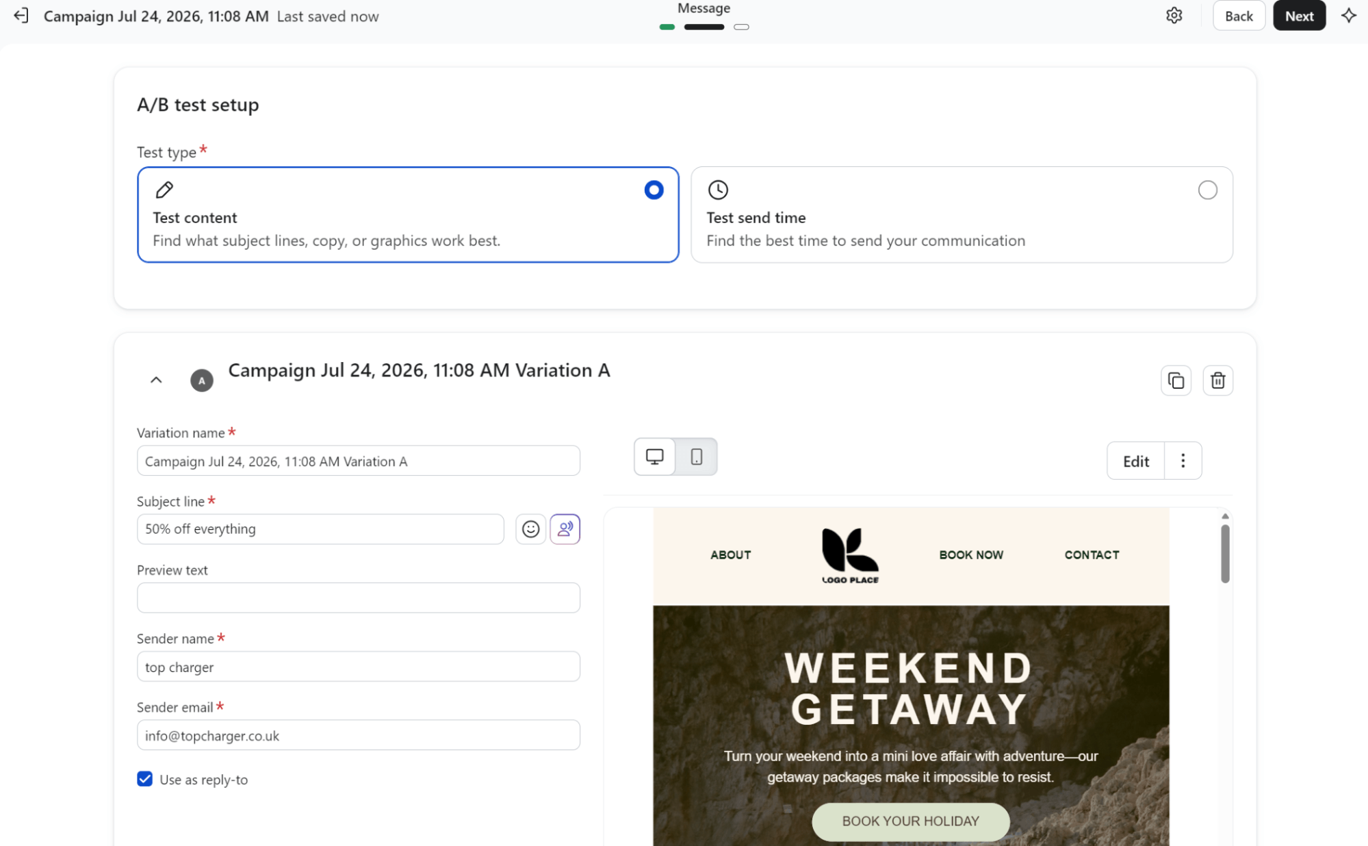Screen dimensions: 1368x846
Task: Click the pencil icon in Test content card
Action: point(164,190)
